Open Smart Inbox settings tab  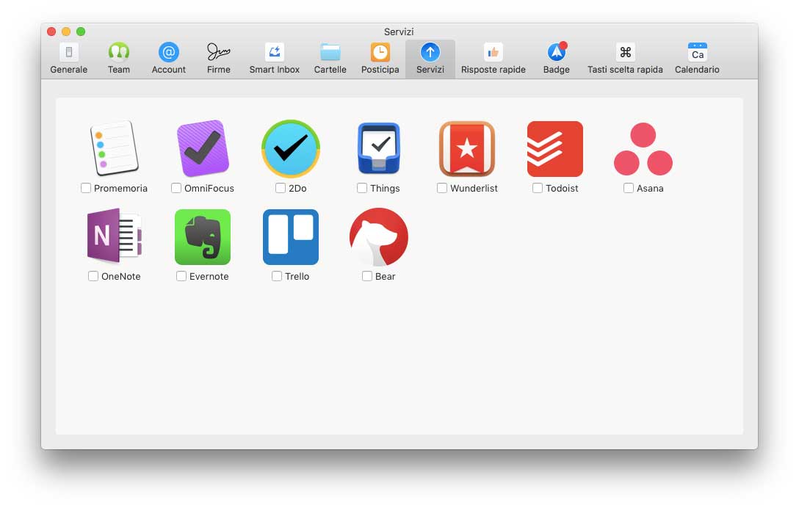(274, 59)
